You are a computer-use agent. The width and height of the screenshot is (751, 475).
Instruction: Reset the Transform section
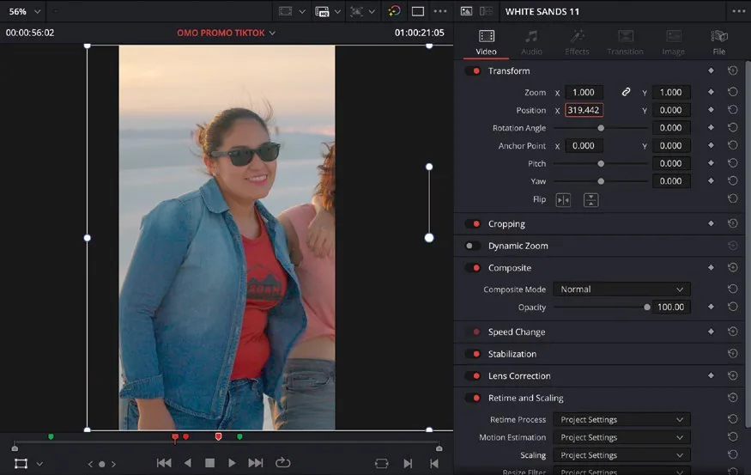click(x=732, y=71)
